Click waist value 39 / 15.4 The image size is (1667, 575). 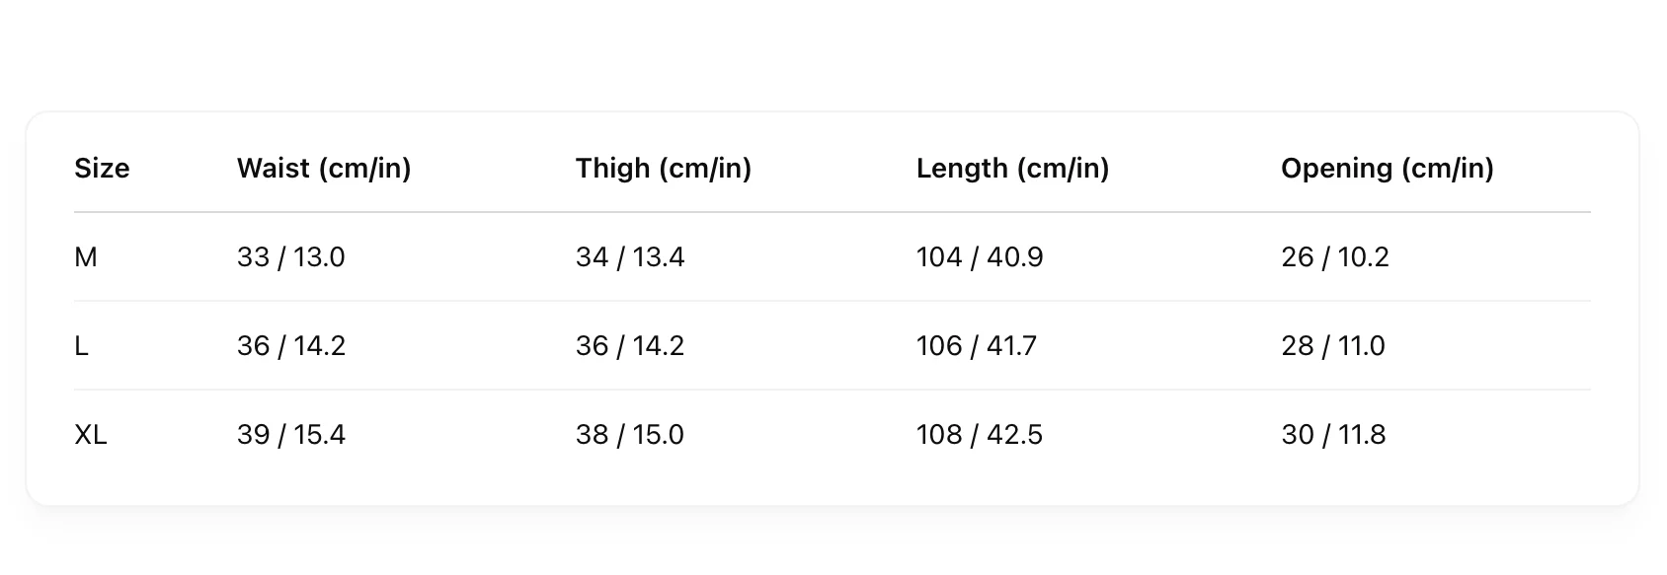(x=291, y=435)
